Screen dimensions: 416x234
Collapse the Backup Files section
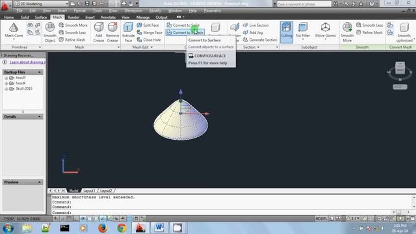tap(40, 72)
